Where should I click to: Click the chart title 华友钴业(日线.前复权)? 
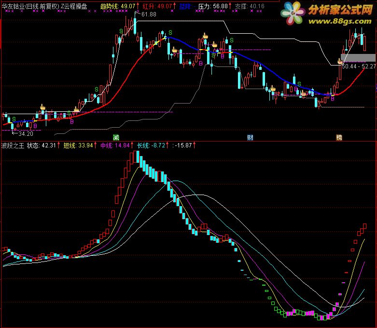[x=30, y=6]
